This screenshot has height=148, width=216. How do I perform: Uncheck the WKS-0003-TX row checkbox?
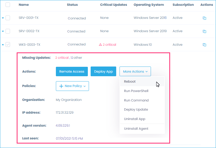(x=8, y=45)
